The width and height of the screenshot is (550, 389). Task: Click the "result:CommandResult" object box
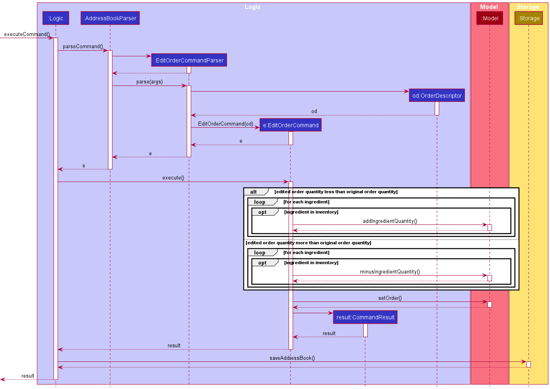(x=365, y=317)
